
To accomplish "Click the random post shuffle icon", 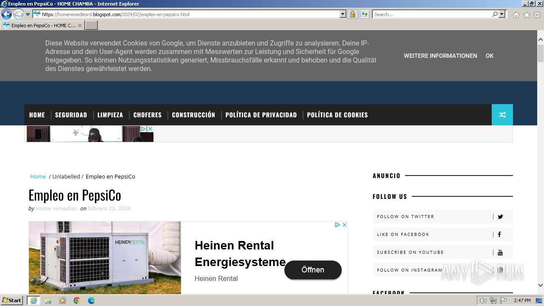I will (x=502, y=115).
